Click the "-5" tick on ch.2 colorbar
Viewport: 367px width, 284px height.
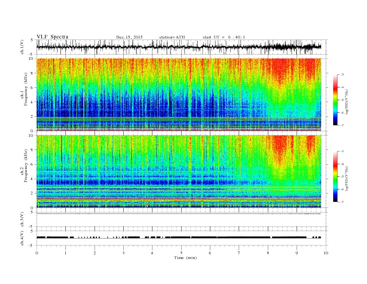click(342, 177)
